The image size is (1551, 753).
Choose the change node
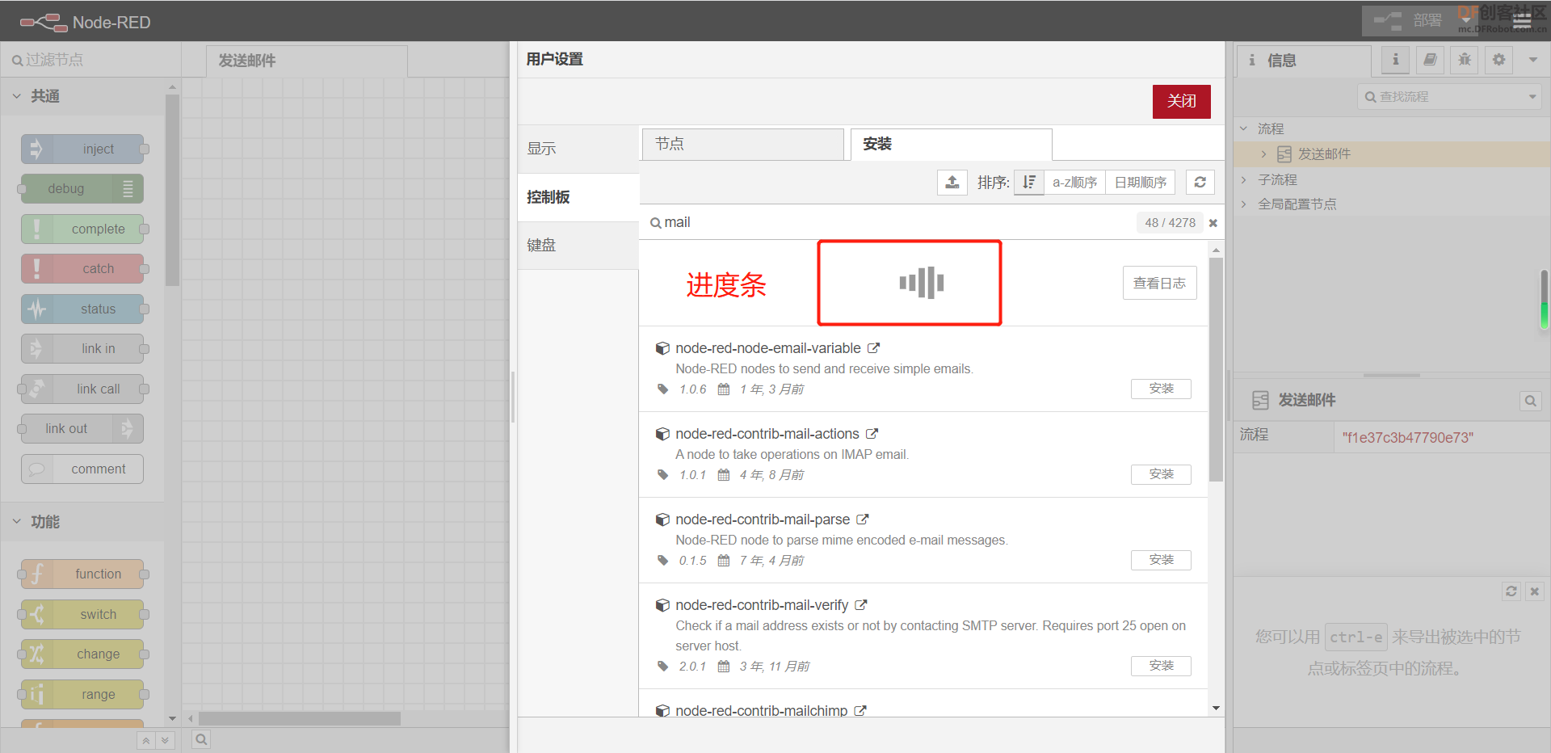click(82, 654)
